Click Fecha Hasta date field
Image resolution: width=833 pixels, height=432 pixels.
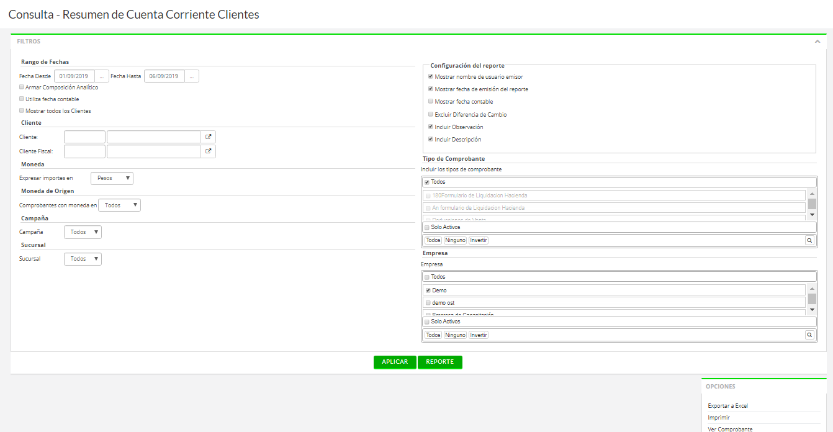164,76
